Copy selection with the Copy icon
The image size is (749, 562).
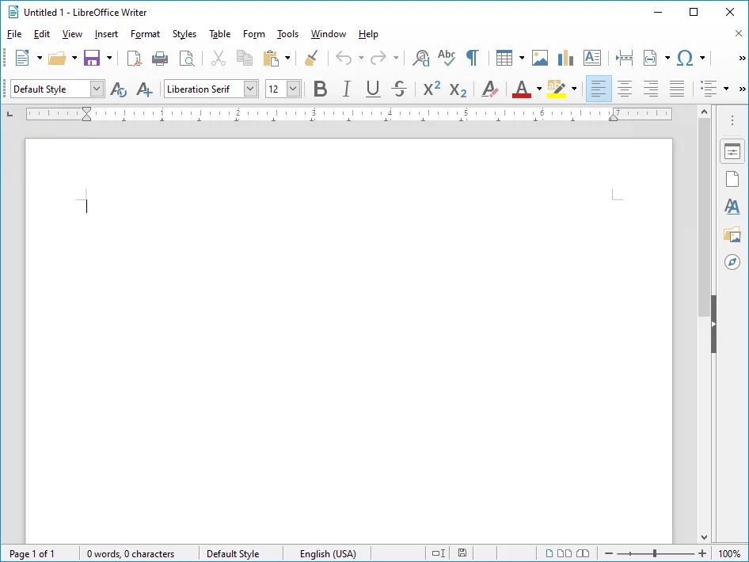point(245,58)
